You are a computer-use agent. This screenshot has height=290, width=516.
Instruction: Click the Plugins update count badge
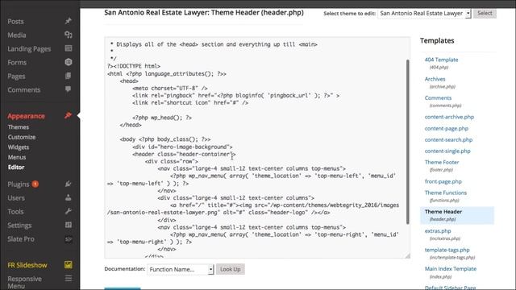pos(35,184)
